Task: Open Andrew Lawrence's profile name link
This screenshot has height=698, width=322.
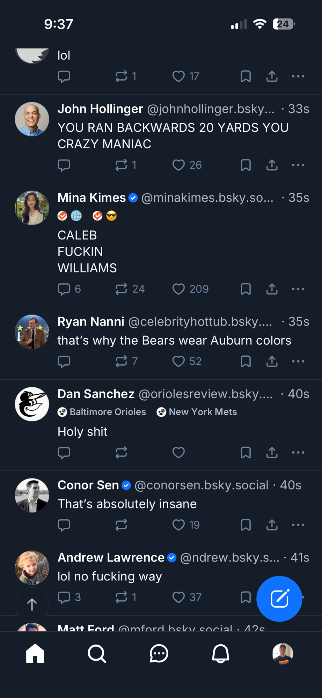Action: (x=111, y=557)
